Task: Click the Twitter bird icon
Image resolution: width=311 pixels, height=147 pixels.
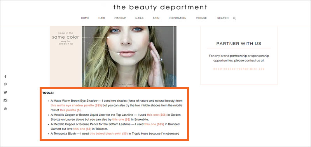Action: (5, 92)
